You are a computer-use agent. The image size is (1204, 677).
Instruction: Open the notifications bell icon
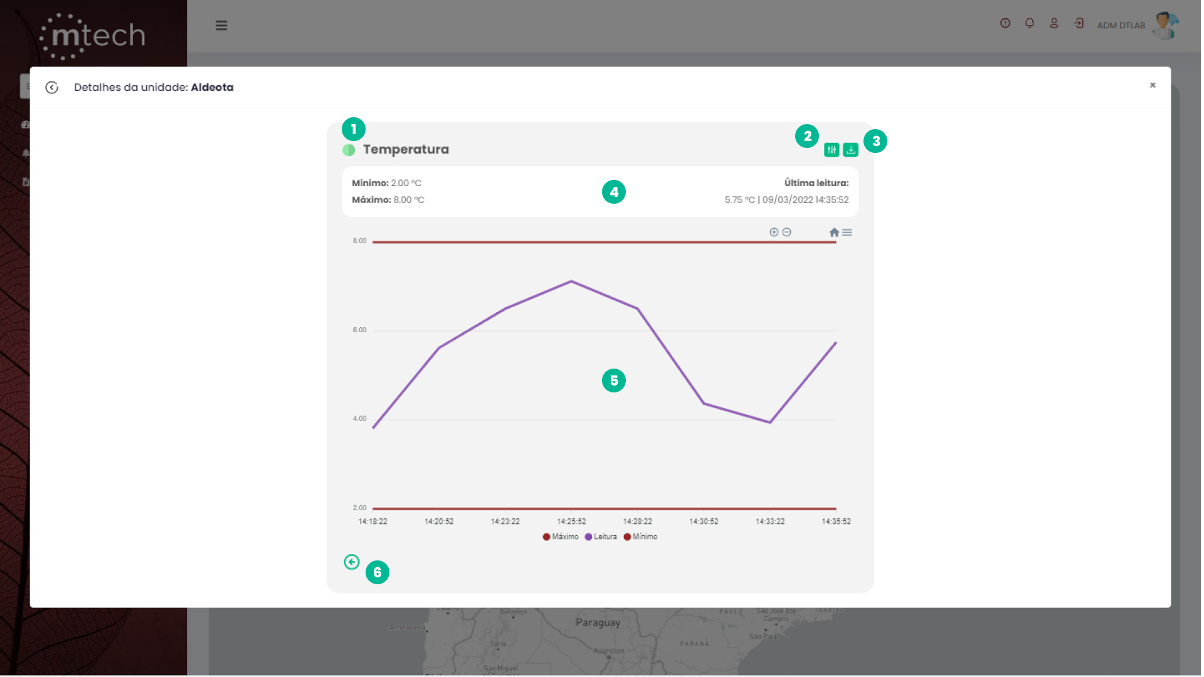pos(1030,23)
